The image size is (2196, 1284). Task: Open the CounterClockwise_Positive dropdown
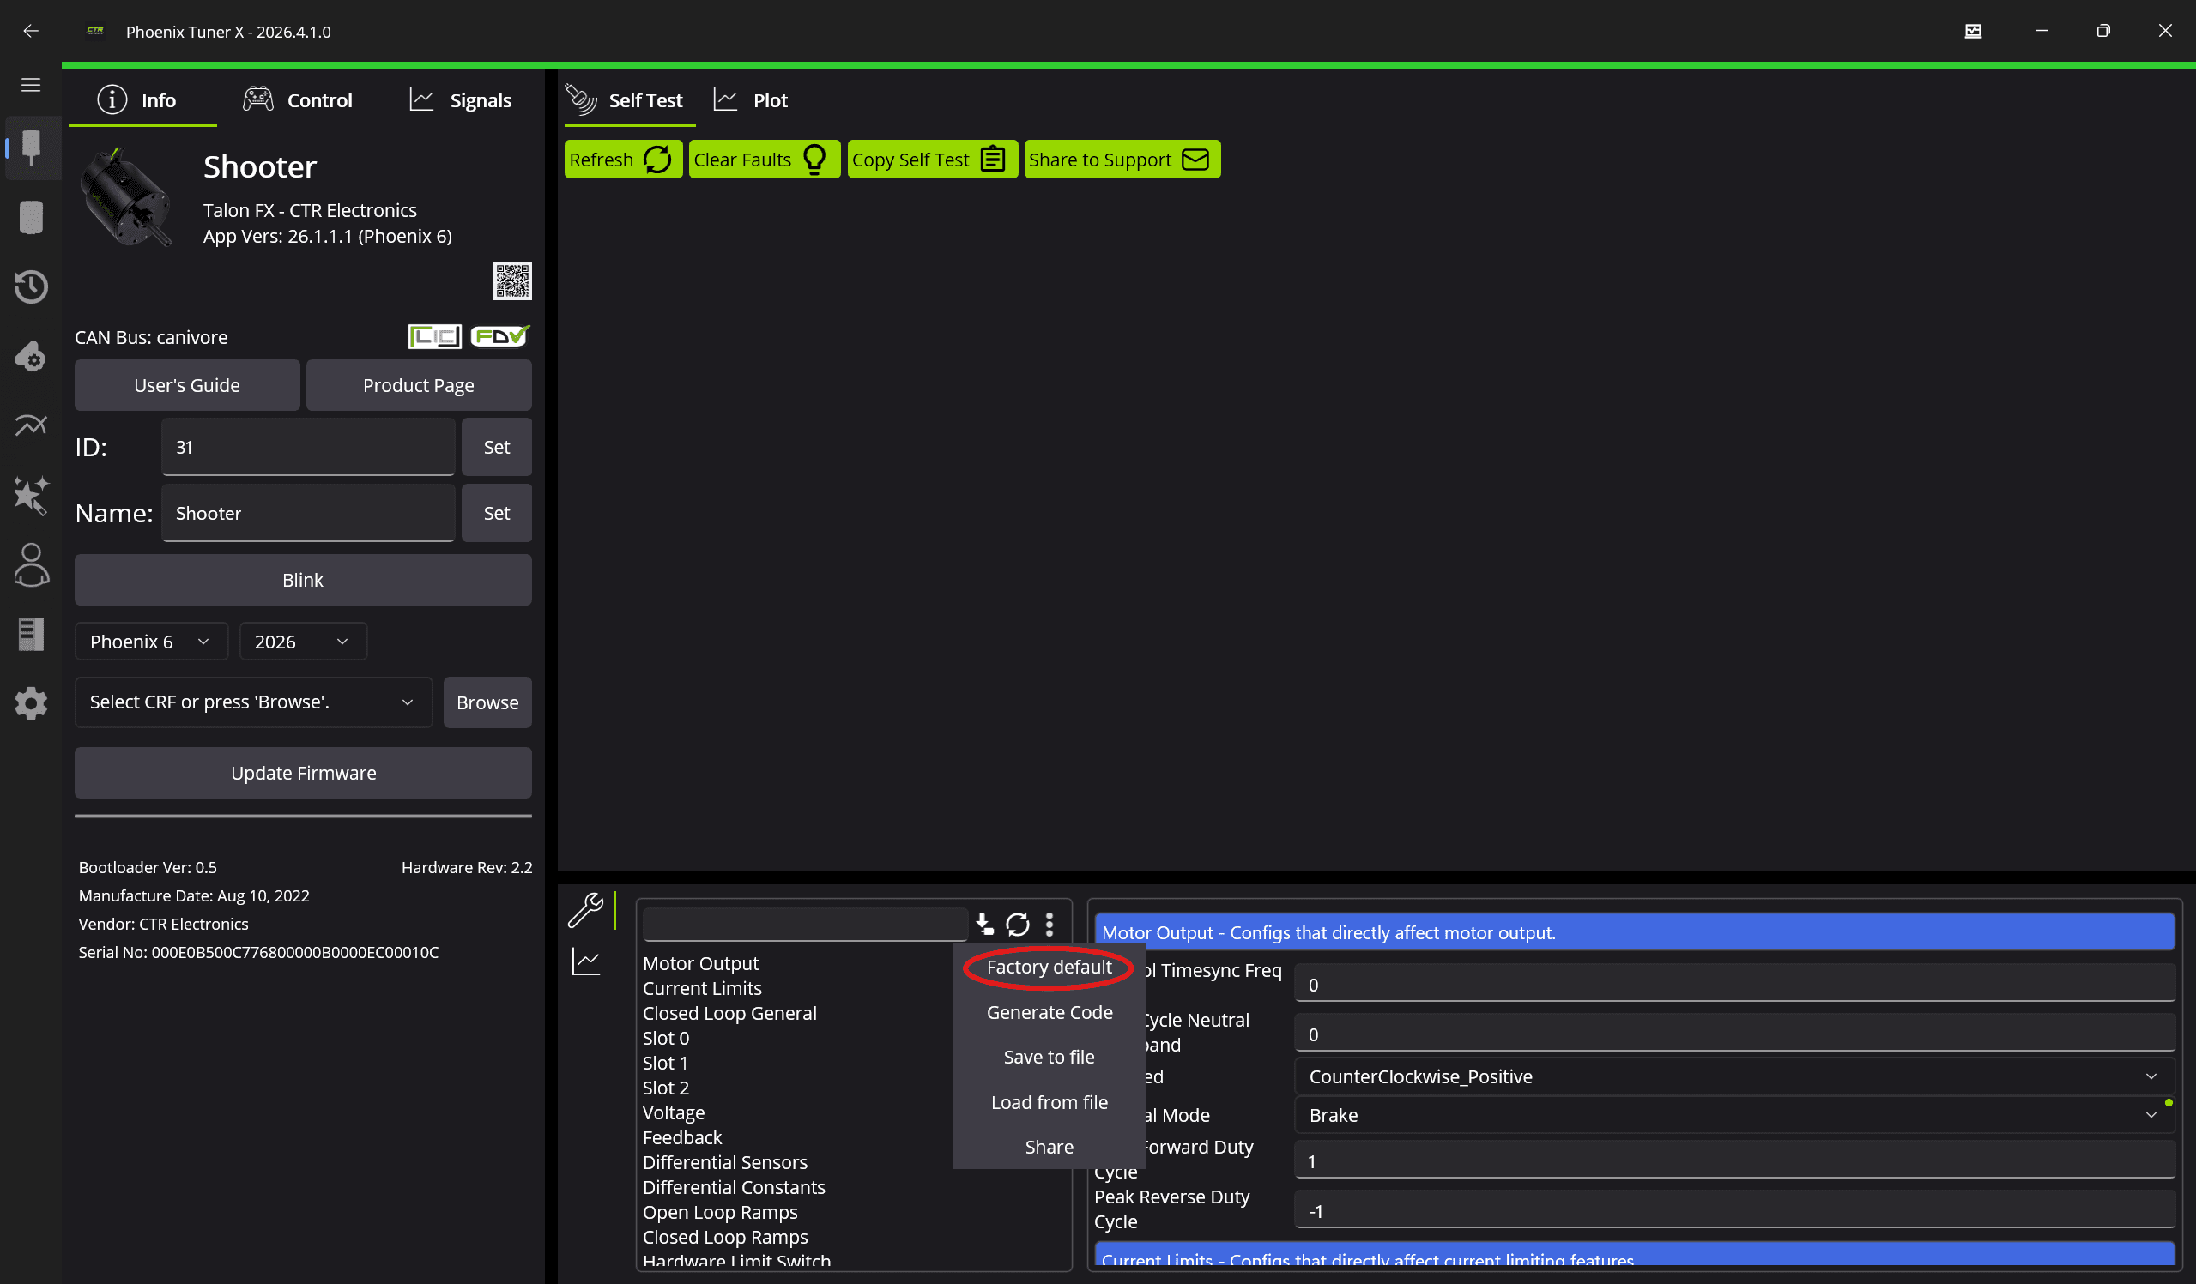point(1734,1076)
